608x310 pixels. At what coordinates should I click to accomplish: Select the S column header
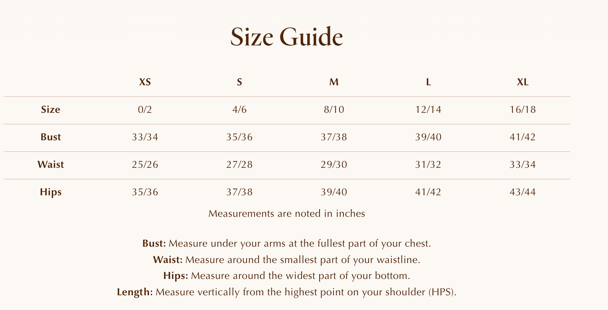pos(239,82)
